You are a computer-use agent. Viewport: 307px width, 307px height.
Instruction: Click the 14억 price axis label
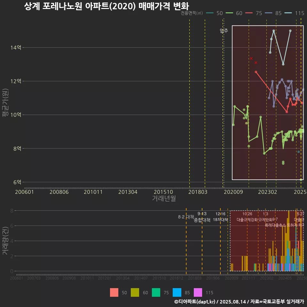pos(16,48)
